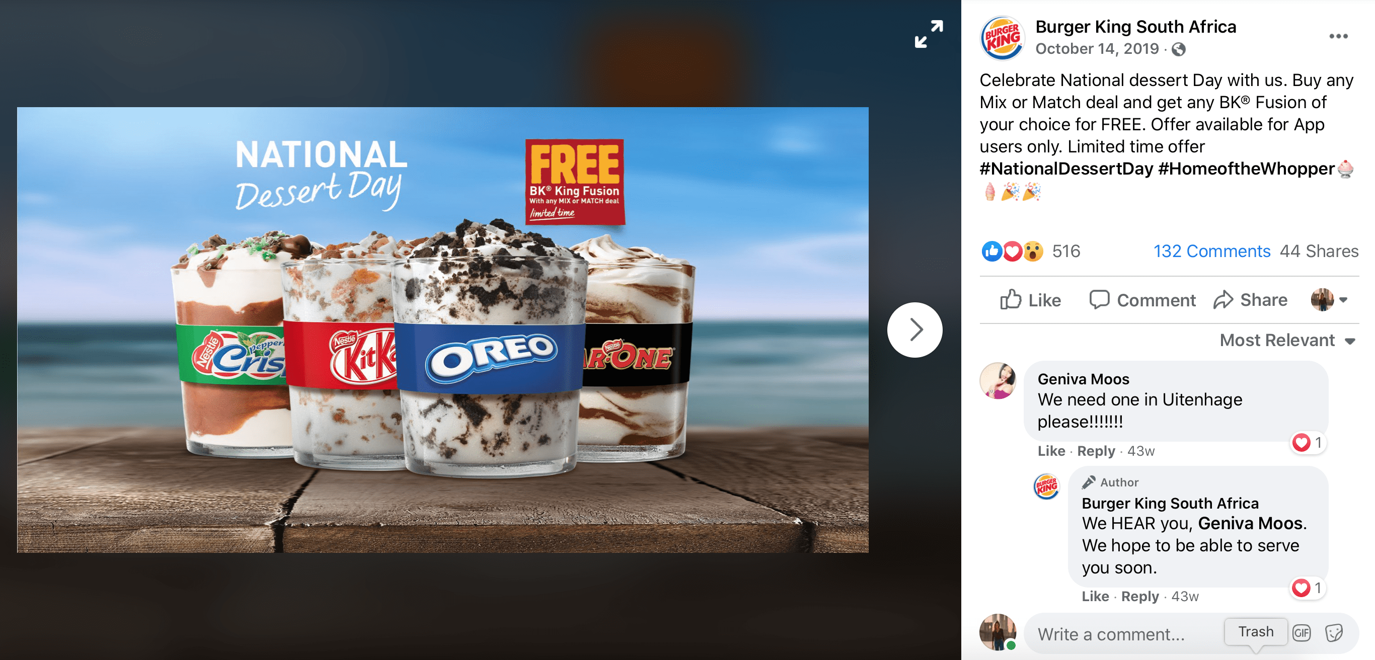Open the 132 Comments link
The height and width of the screenshot is (660, 1375).
point(1211,252)
